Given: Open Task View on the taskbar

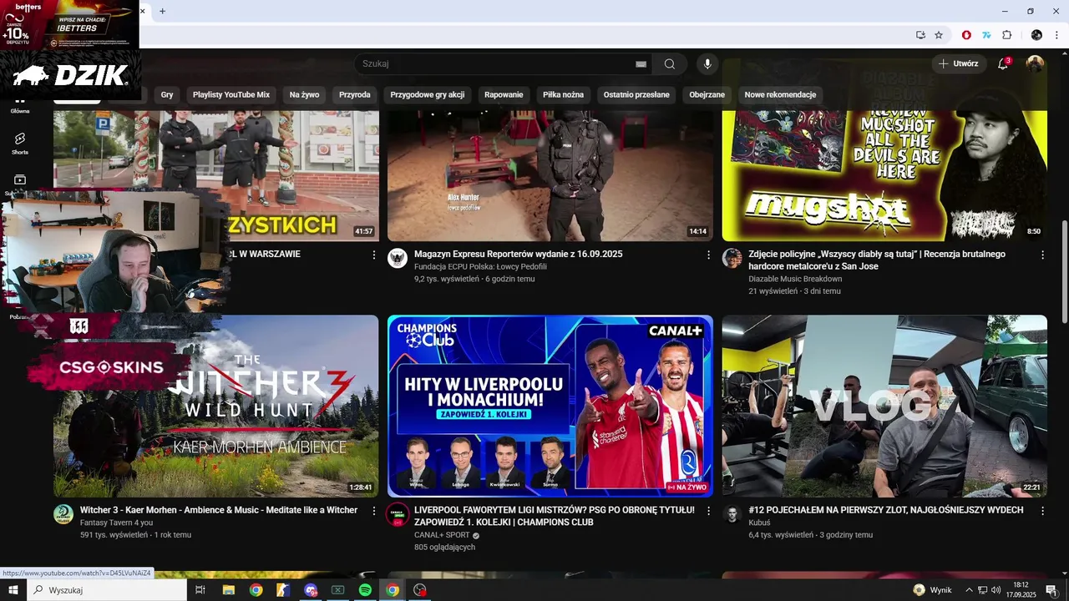Looking at the screenshot, I should 200,590.
